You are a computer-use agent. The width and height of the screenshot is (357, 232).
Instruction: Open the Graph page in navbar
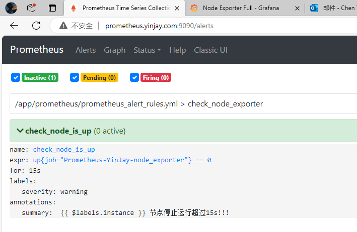pos(114,50)
